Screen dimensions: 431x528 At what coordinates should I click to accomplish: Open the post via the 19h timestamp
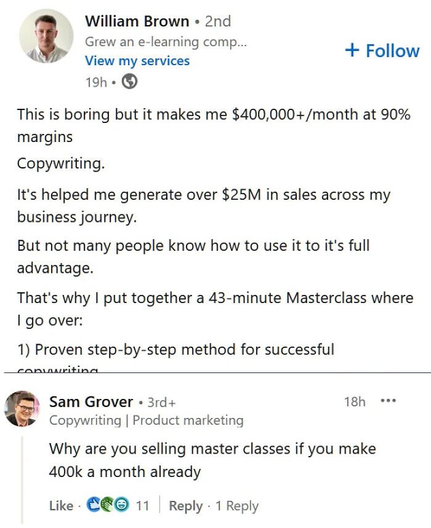click(x=96, y=81)
